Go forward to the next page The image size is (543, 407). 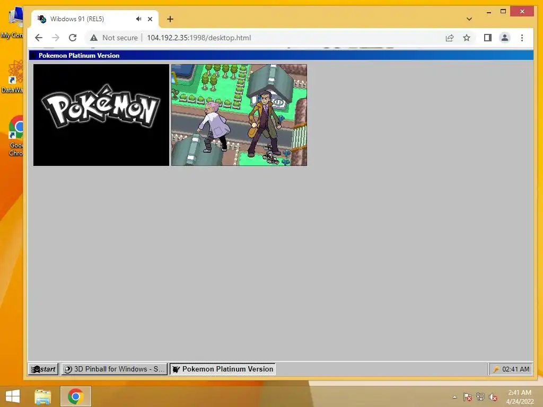point(55,38)
